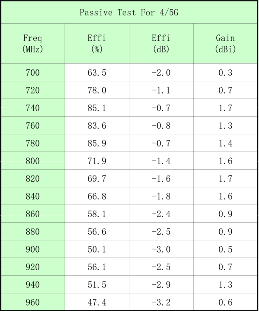
Task: Click the 800 frequency cell
Action: pyautogui.click(x=33, y=161)
